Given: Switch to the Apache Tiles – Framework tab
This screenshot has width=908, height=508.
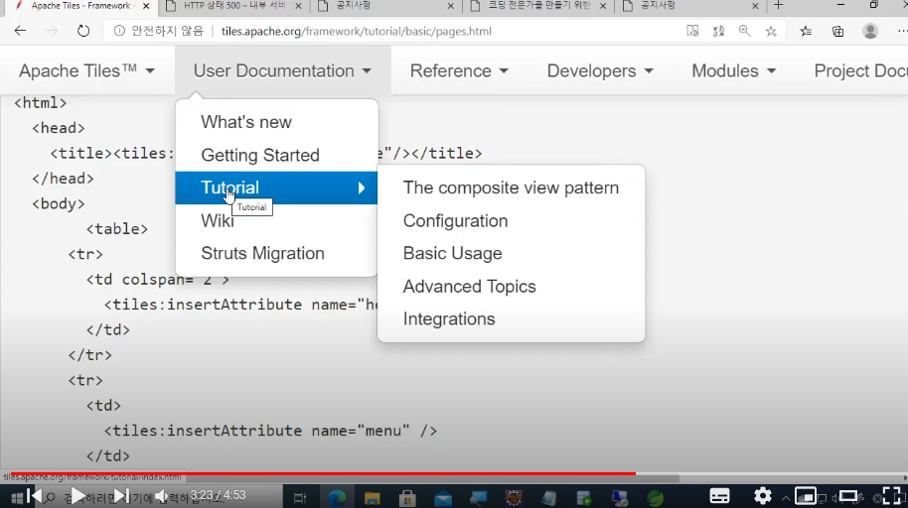Looking at the screenshot, I should 79,6.
